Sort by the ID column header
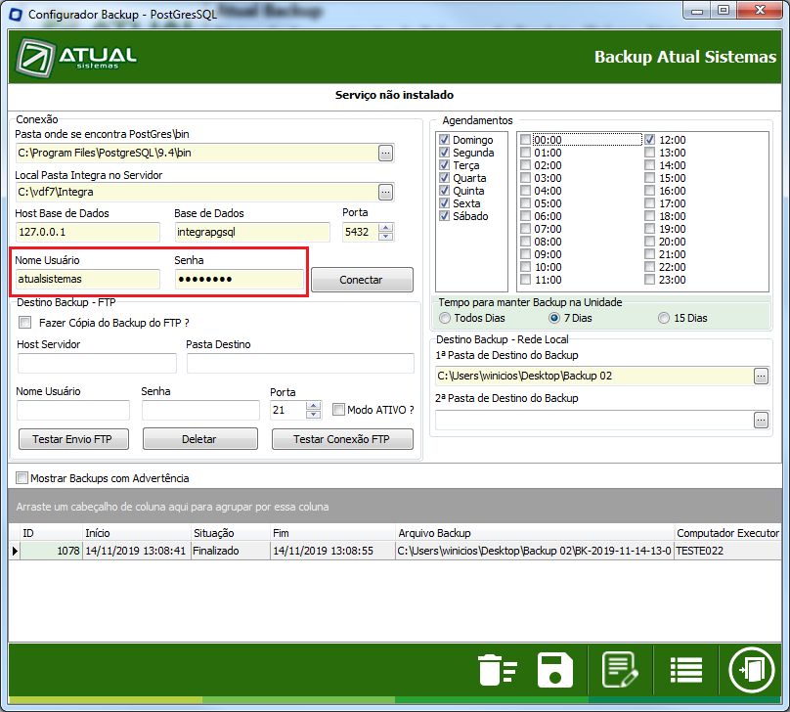The height and width of the screenshot is (712, 790). pyautogui.click(x=51, y=533)
